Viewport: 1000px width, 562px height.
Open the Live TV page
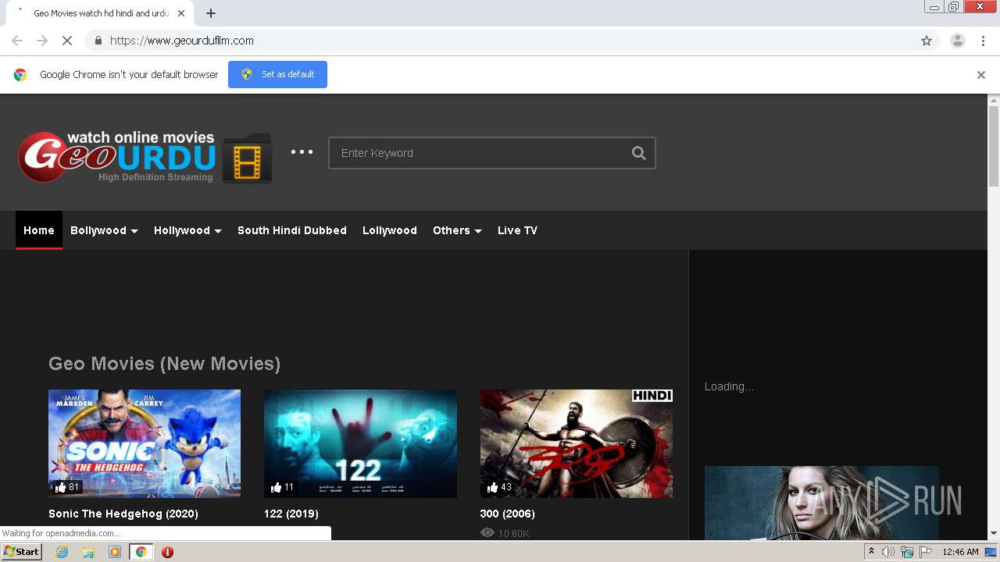click(x=517, y=230)
